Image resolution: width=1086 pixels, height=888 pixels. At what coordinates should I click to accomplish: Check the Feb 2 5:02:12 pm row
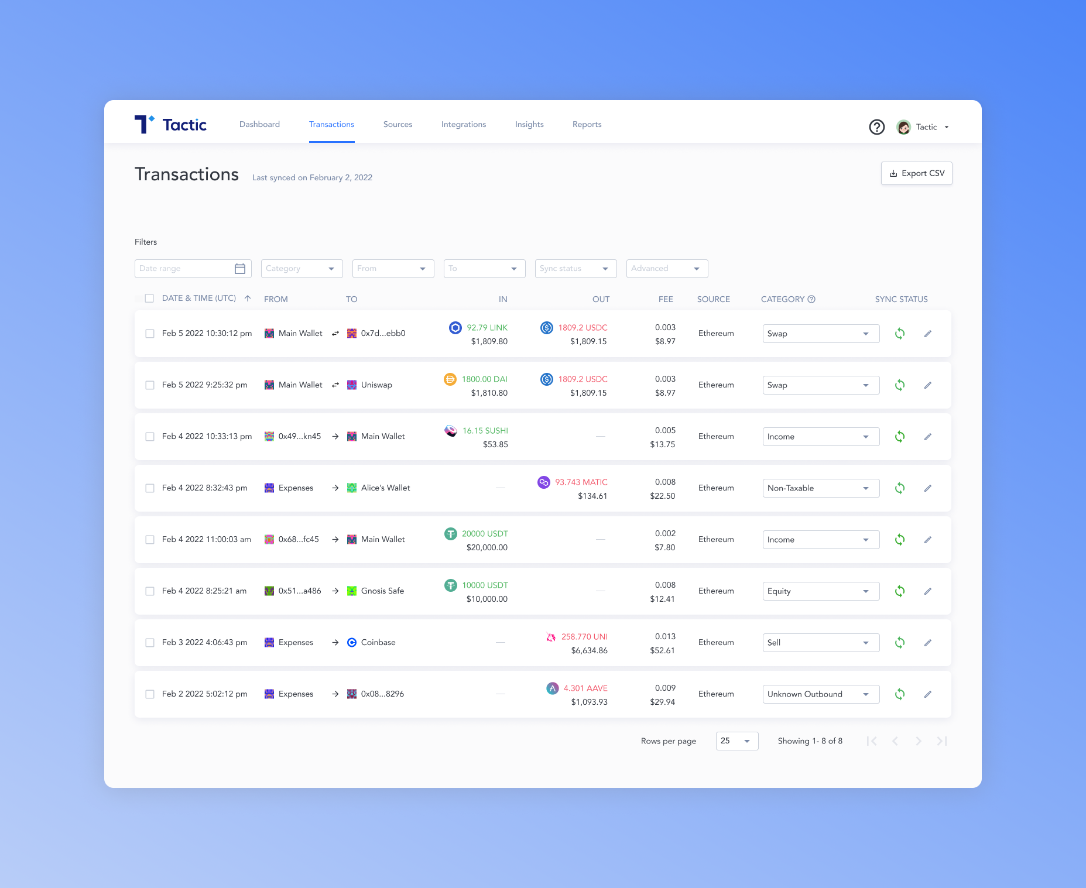150,694
